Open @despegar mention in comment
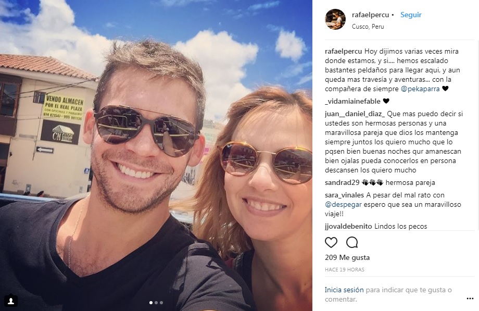Viewport: 479px width, 311px height. tap(343, 205)
